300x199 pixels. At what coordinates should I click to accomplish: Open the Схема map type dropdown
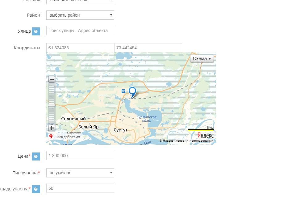(202, 59)
